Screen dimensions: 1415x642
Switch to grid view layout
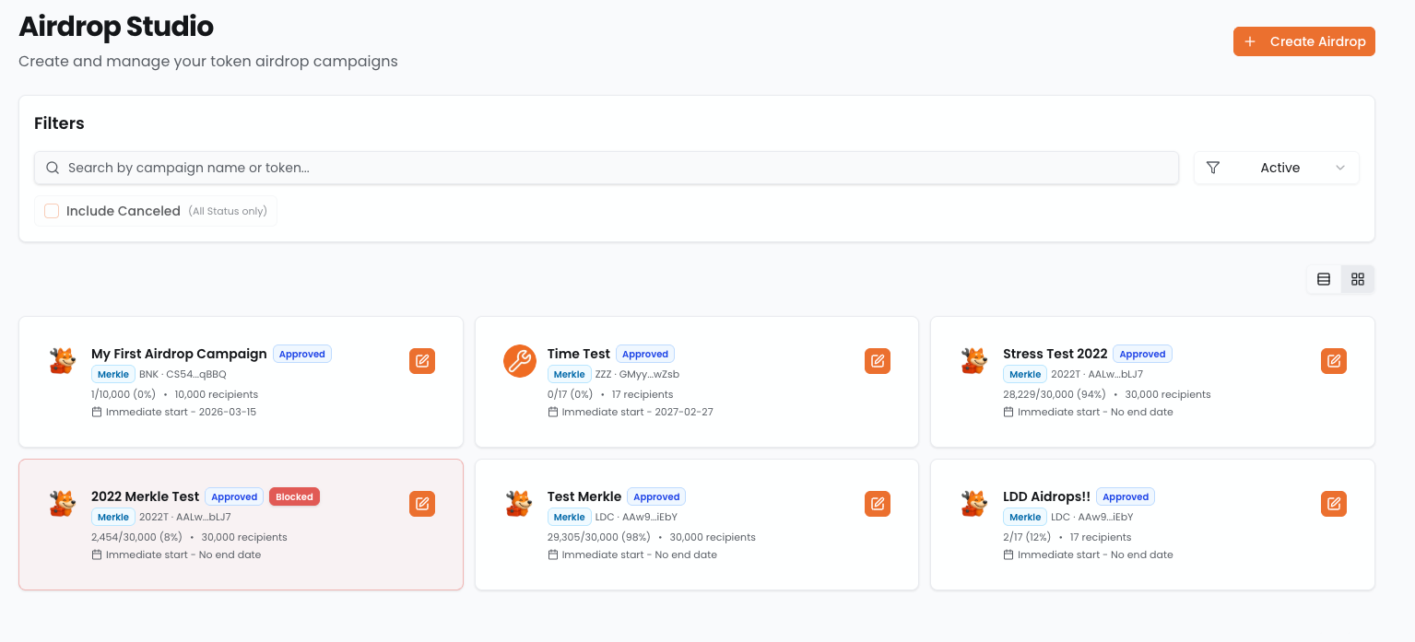(x=1358, y=279)
